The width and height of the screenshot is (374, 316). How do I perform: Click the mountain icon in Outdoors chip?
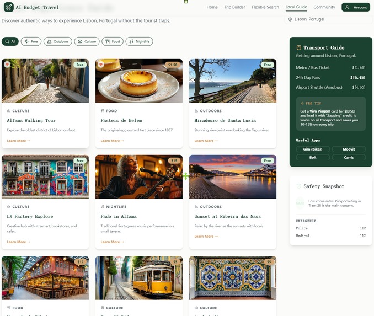50,41
